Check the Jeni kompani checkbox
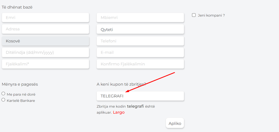279x132 pixels. (194, 15)
